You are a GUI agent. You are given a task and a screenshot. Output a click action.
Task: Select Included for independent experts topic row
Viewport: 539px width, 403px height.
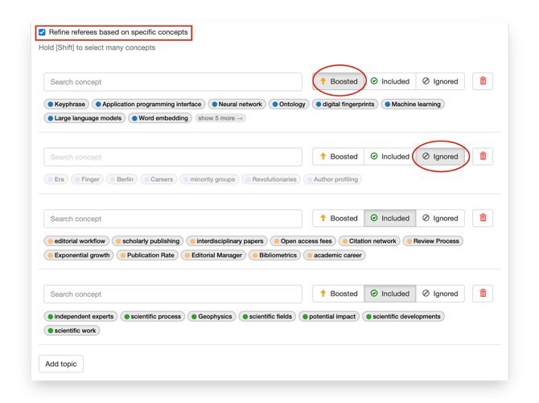tap(390, 294)
